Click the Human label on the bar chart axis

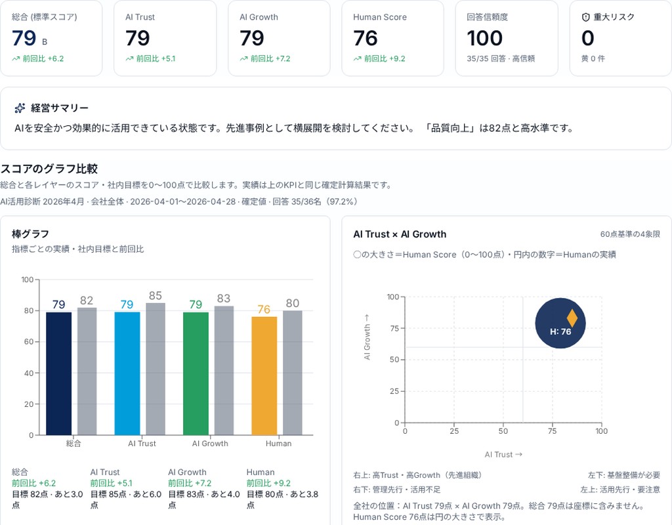tap(278, 444)
